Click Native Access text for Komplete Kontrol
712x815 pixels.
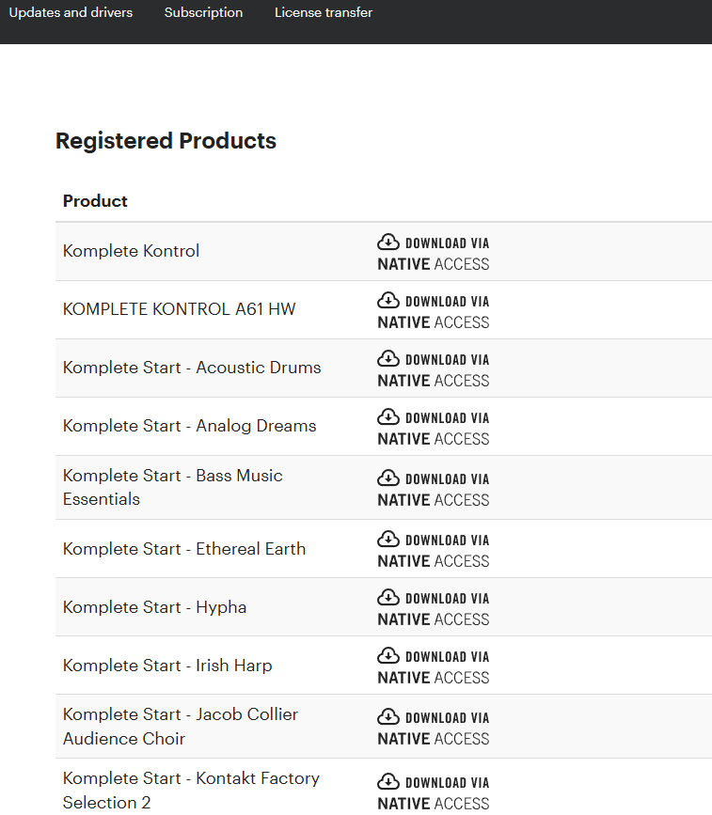pyautogui.click(x=434, y=264)
